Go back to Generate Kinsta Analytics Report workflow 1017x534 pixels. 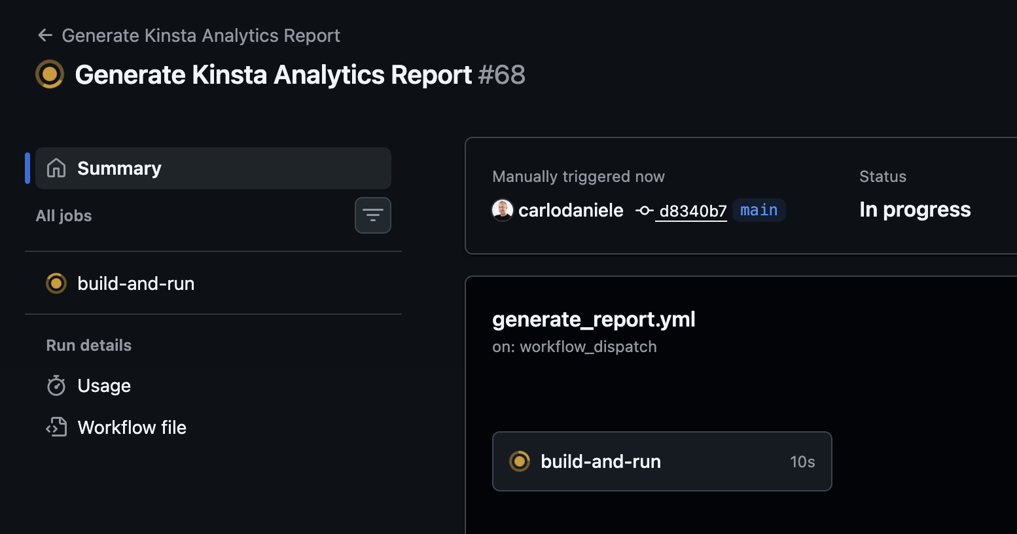click(200, 35)
